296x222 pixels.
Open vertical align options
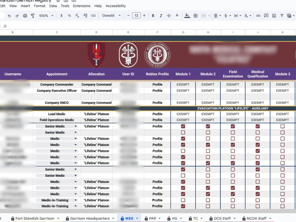(x=227, y=16)
